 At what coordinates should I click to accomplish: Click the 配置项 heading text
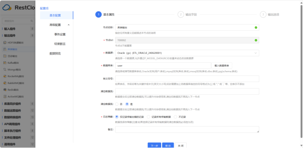pos(44,9)
